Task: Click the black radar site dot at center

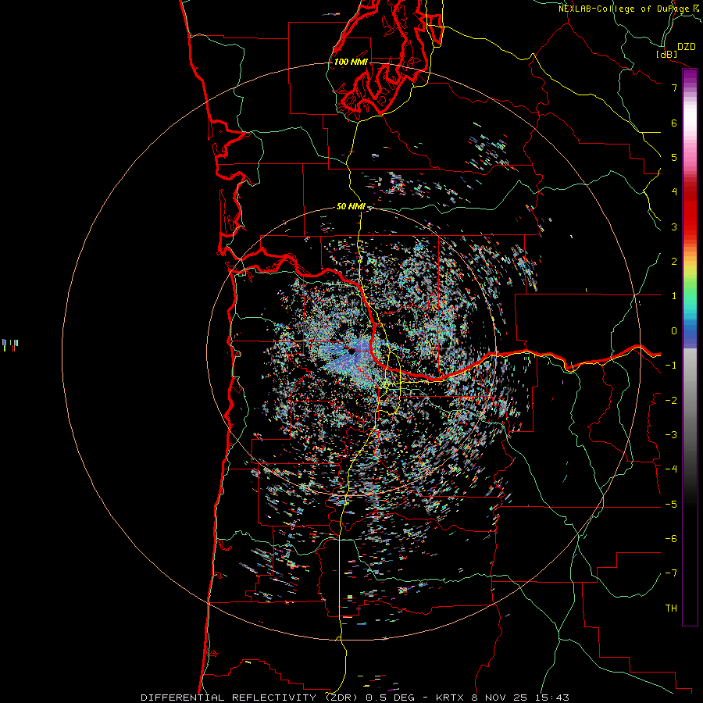Action: point(352,352)
